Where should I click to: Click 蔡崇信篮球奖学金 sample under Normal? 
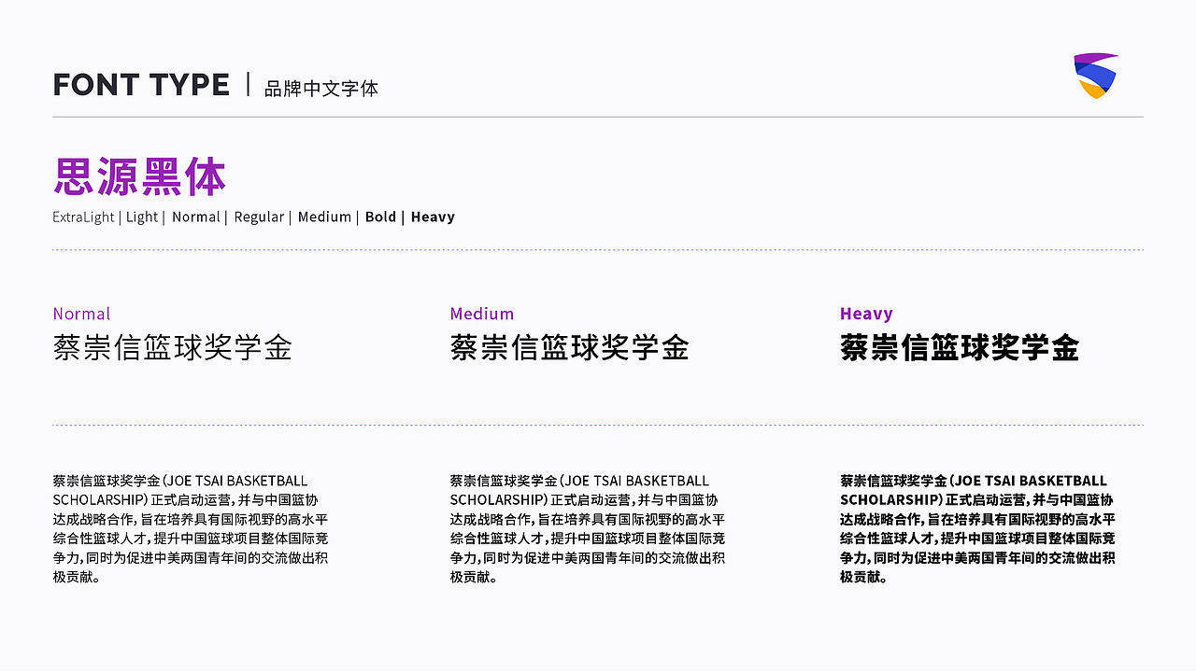pyautogui.click(x=173, y=348)
